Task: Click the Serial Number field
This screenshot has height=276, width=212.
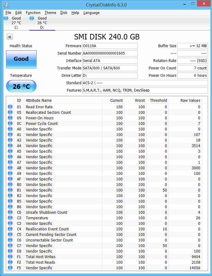Action: [x=110, y=53]
